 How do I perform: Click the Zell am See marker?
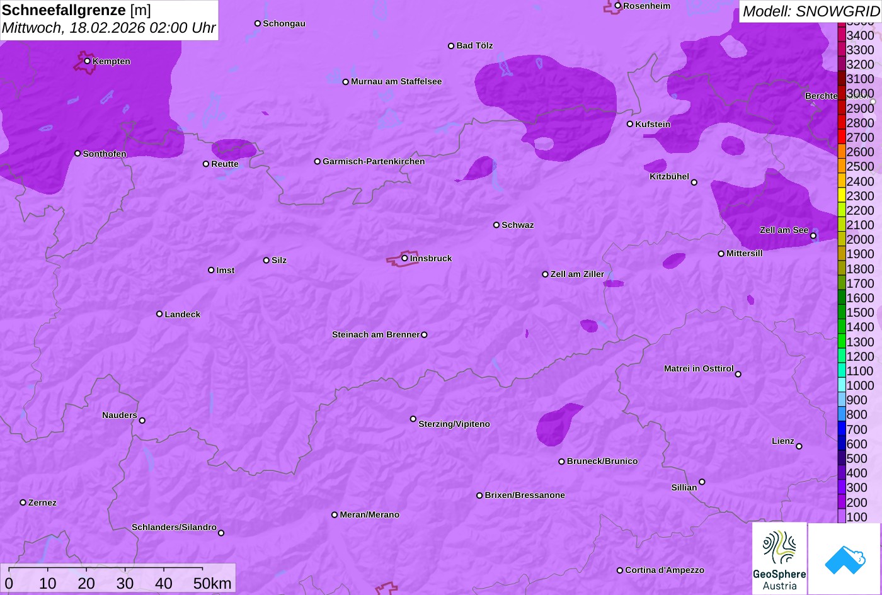tap(813, 236)
